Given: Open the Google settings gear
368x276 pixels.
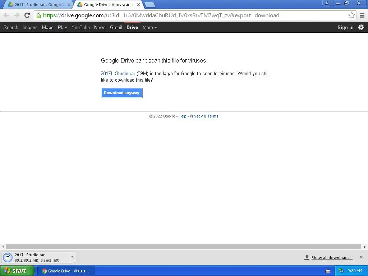Looking at the screenshot, I should click(361, 27).
